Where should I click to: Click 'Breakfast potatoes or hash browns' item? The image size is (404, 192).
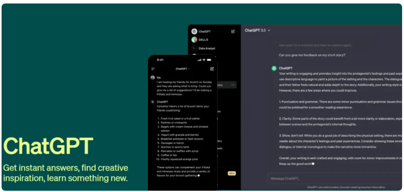(x=182, y=139)
